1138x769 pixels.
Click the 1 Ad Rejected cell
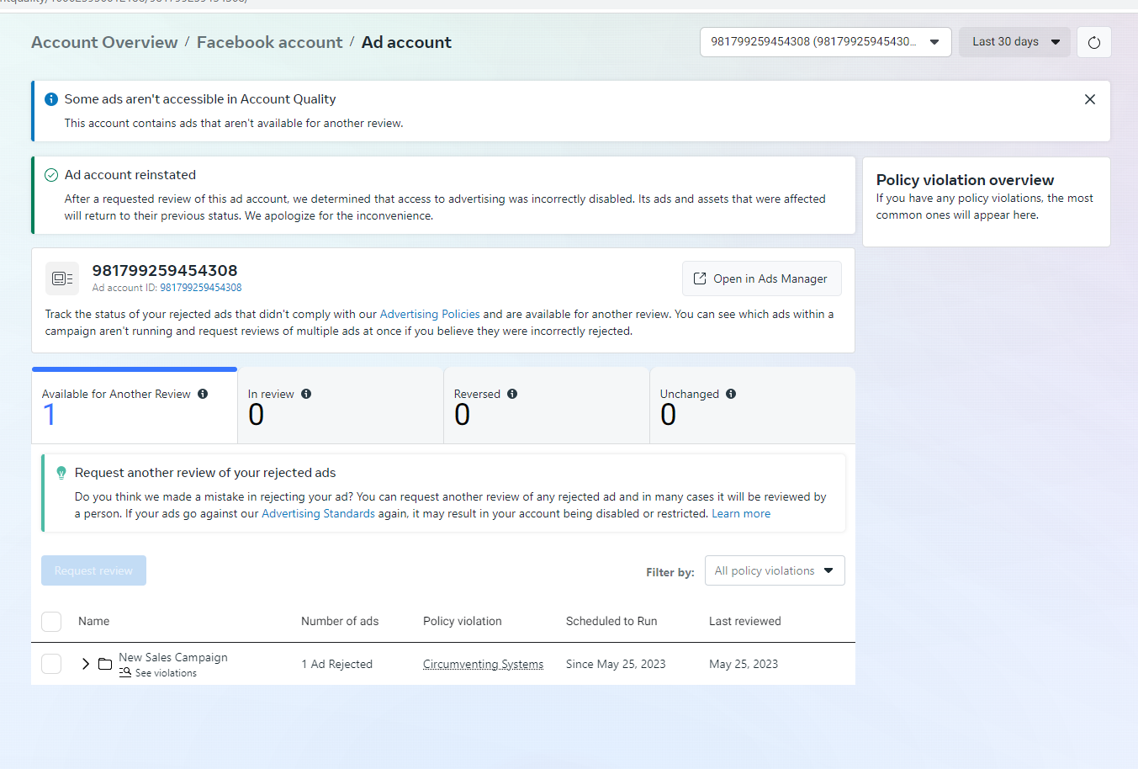coord(337,664)
